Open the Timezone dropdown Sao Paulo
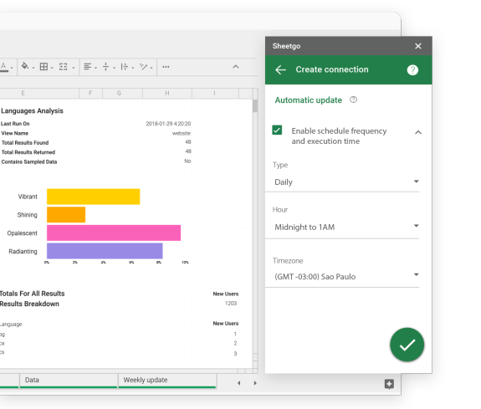This screenshot has width=481, height=409. pyautogui.click(x=342, y=277)
